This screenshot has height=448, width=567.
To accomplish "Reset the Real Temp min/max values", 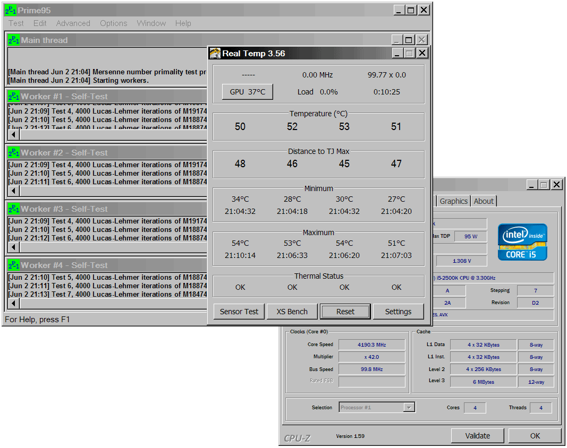I will pyautogui.click(x=345, y=312).
